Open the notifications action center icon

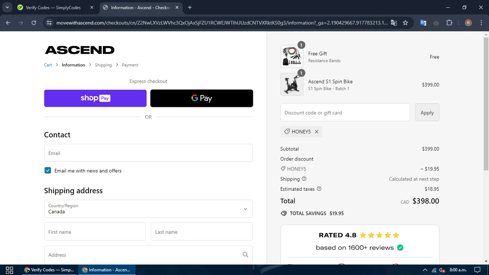[477, 270]
